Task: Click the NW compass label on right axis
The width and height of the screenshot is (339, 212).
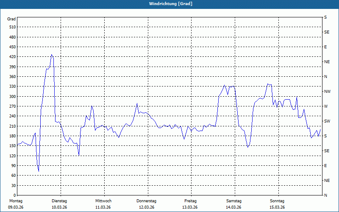Action: tap(327, 92)
